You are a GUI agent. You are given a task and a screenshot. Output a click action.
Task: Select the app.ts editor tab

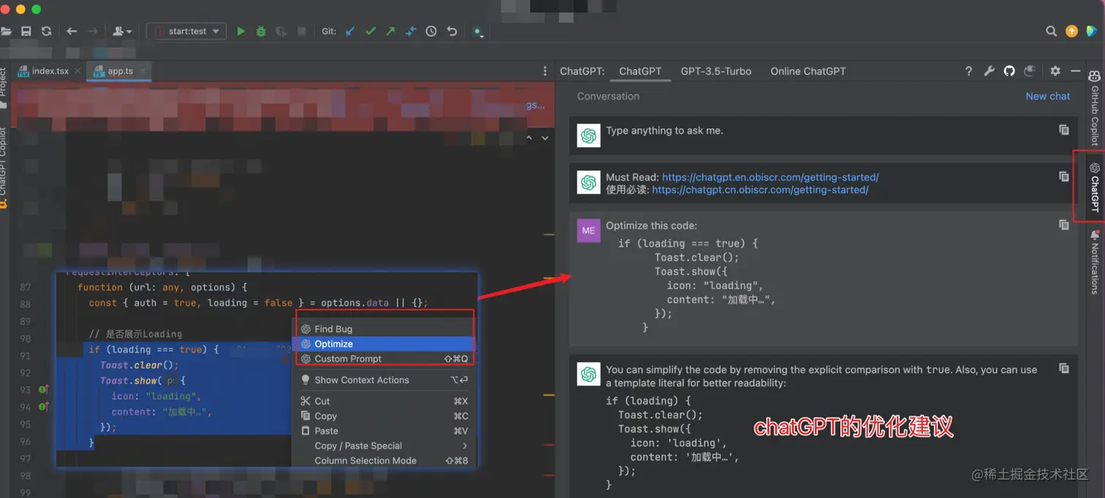tap(120, 71)
